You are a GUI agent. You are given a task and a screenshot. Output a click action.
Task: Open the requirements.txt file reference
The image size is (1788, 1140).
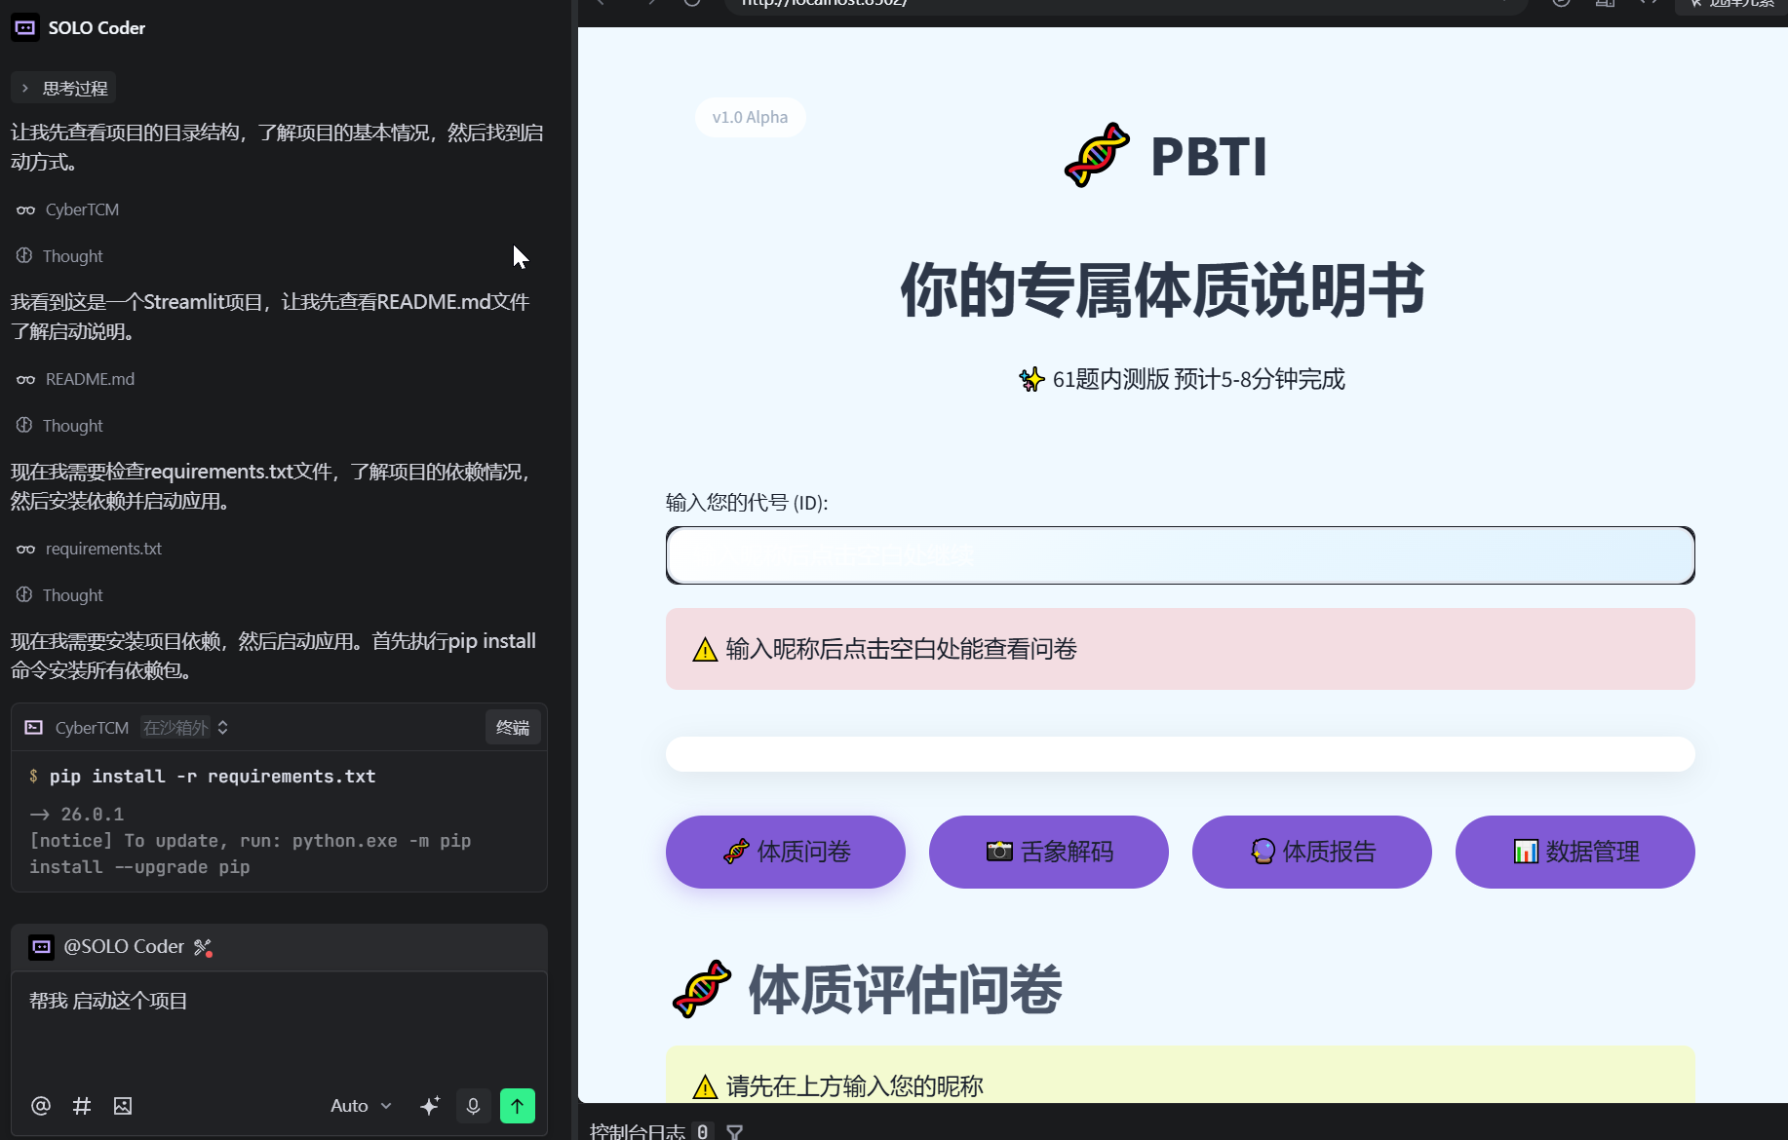(103, 549)
